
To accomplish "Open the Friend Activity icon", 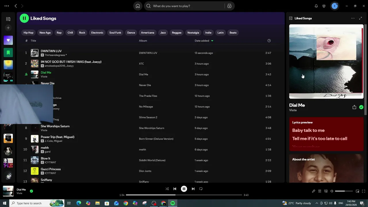I will (324, 6).
